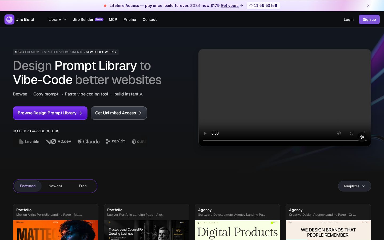This screenshot has height=240, width=384.
Task: Click the Sign up button
Action: point(369,19)
